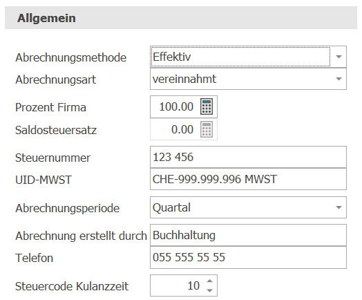Screen dimensions: 362x300
Task: Click the Telefon label
Action: pos(34,258)
